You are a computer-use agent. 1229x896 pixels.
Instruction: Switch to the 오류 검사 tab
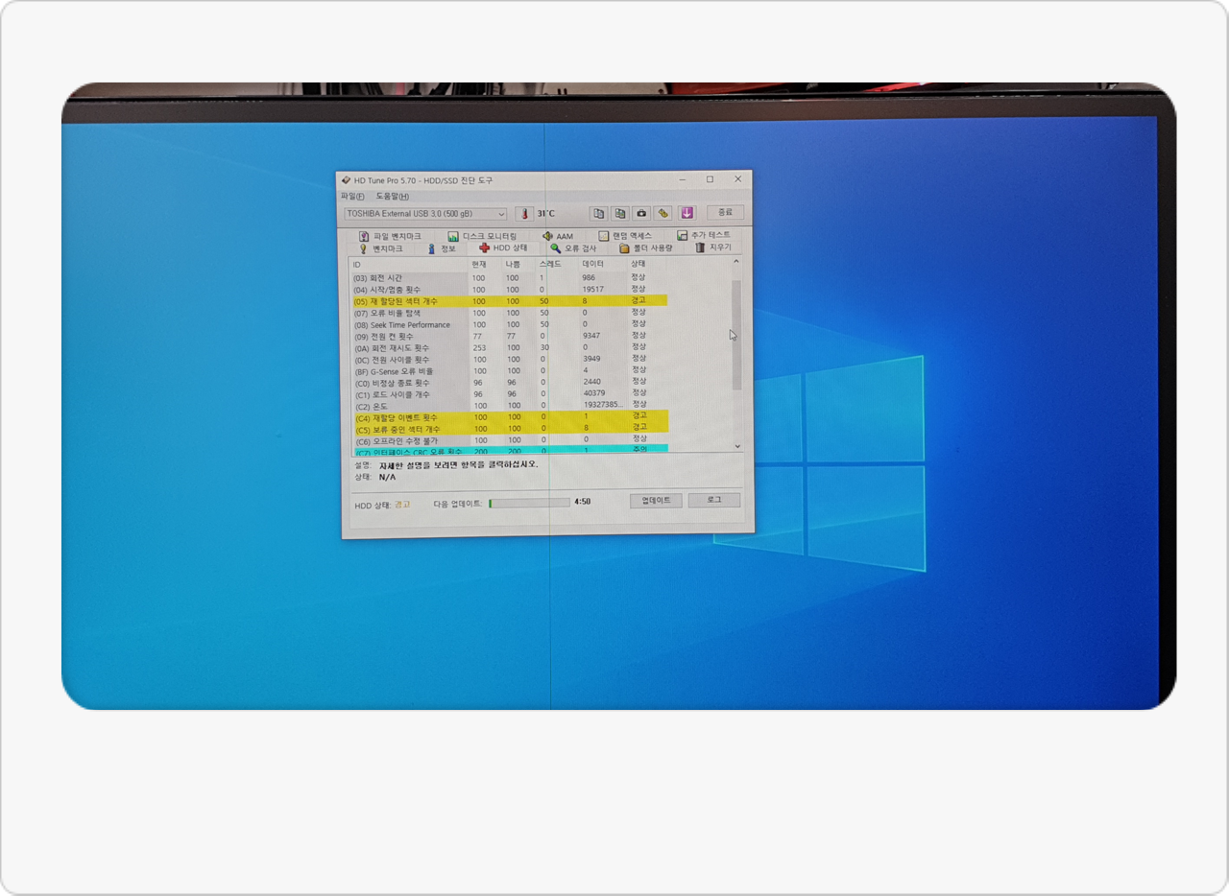click(x=573, y=248)
